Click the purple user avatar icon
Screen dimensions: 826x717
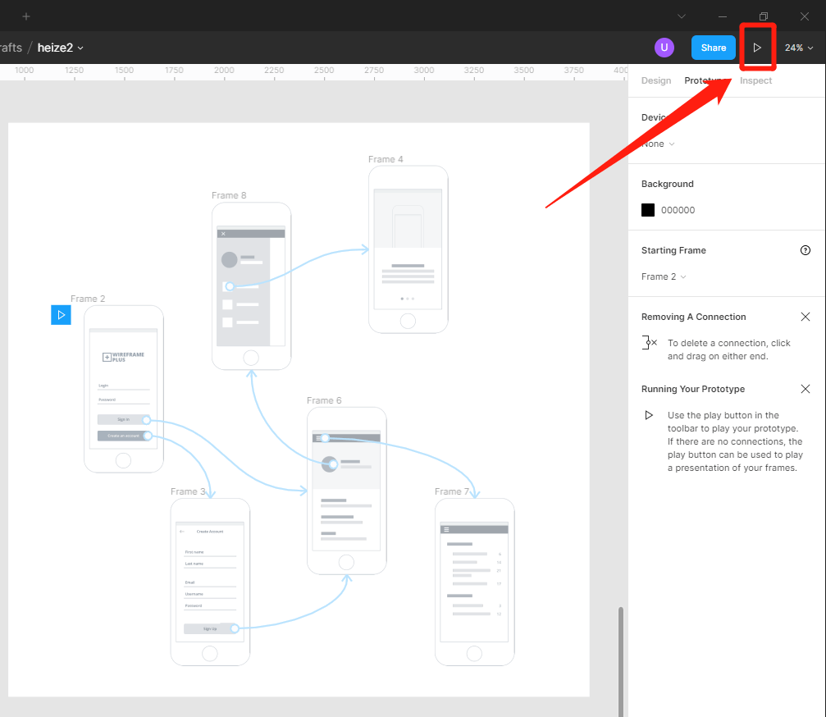664,48
